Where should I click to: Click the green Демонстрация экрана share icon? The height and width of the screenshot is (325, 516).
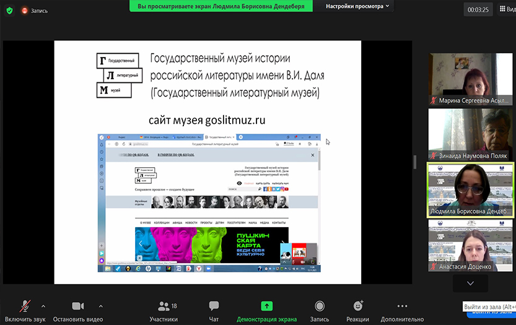266,306
